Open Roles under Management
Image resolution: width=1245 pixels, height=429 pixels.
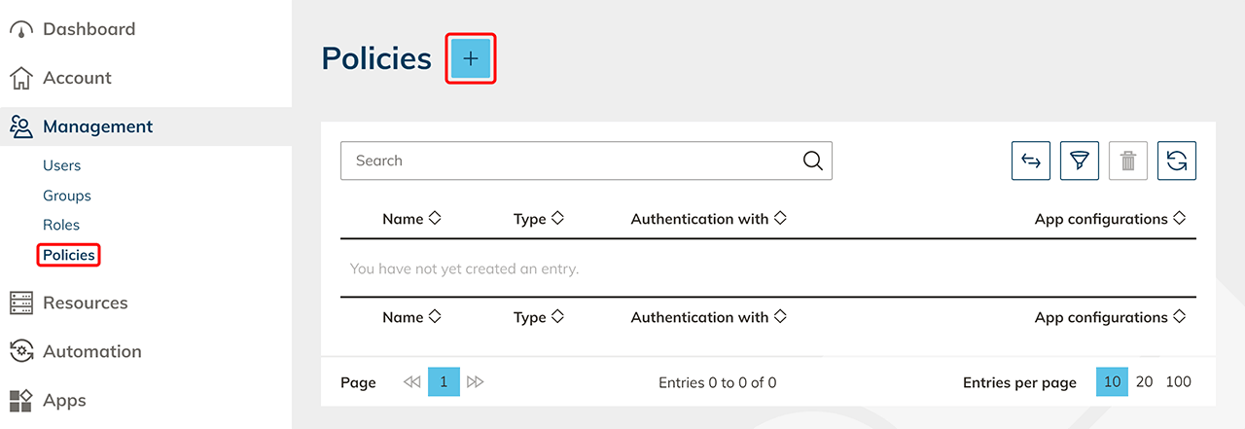(60, 225)
